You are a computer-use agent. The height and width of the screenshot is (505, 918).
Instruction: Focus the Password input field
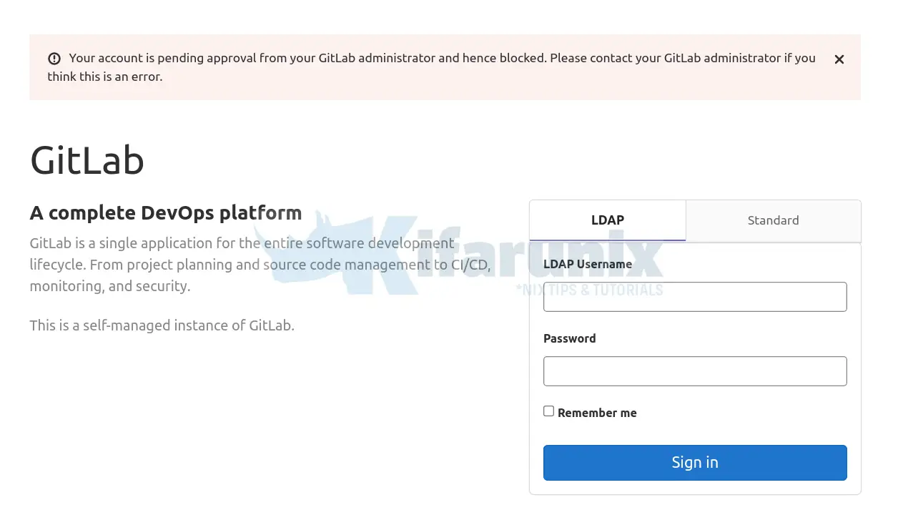pos(695,371)
